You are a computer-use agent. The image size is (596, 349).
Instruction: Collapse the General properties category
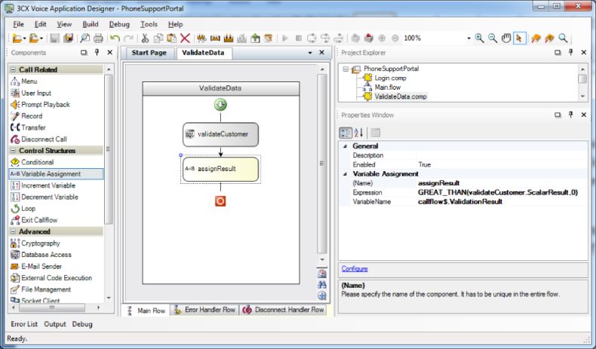pos(346,145)
